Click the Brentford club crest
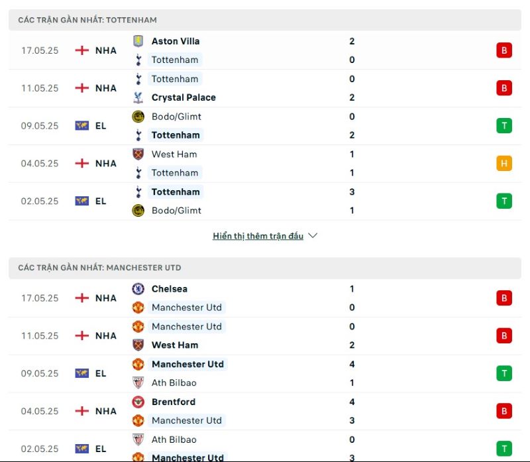 coord(138,402)
